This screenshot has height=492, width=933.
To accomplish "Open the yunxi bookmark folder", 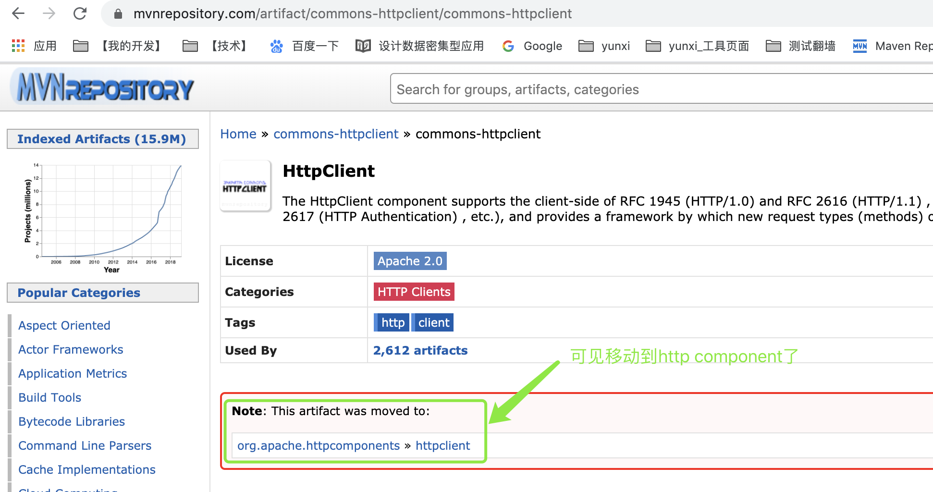I will pyautogui.click(x=604, y=46).
